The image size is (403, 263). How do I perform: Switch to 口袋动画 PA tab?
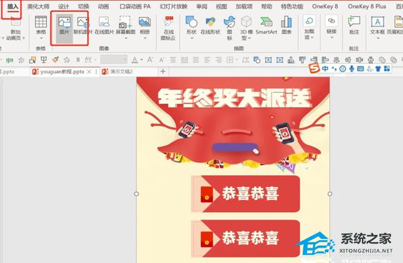(135, 7)
